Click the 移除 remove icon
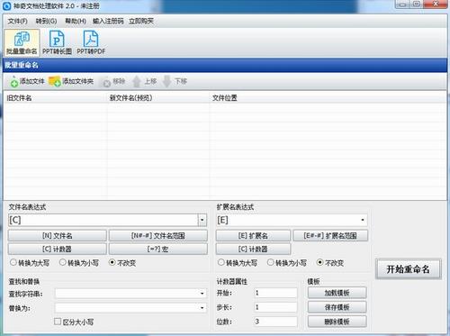This screenshot has width=450, height=336. (106, 82)
